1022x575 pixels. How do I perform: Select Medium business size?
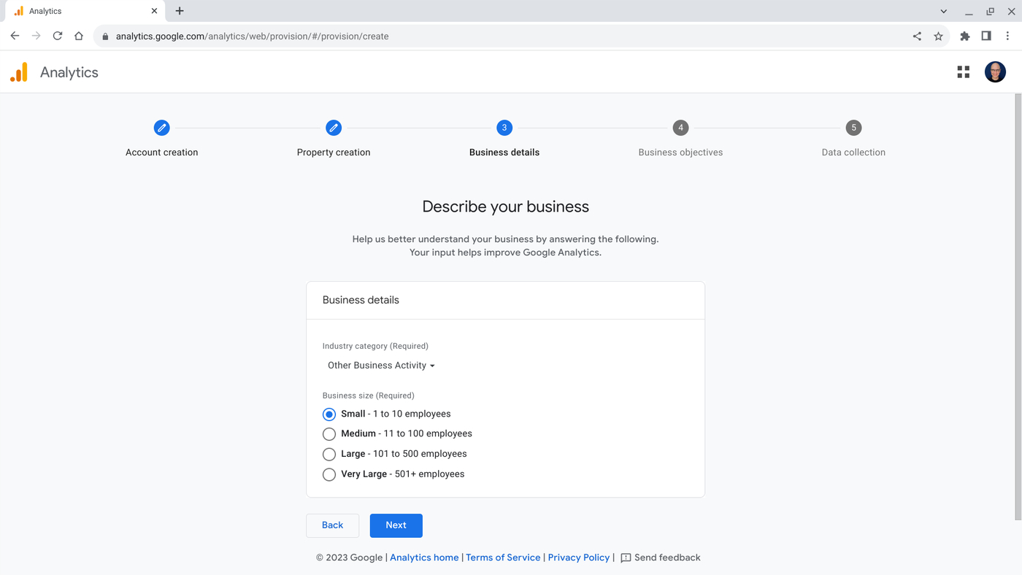[x=328, y=433]
